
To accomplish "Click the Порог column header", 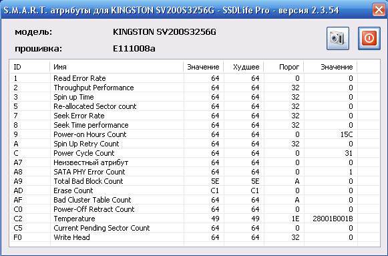I will point(284,67).
